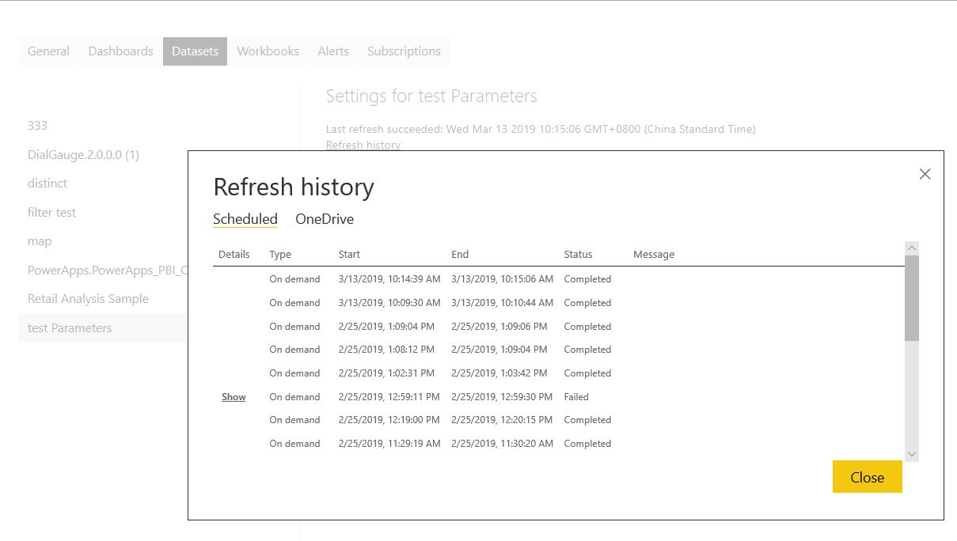The image size is (957, 541).
Task: Click the yellow Close button
Action: tap(867, 477)
